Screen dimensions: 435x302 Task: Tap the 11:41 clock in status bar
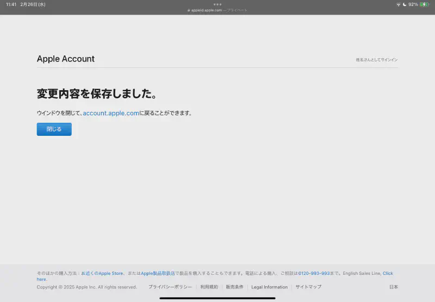coord(11,4)
